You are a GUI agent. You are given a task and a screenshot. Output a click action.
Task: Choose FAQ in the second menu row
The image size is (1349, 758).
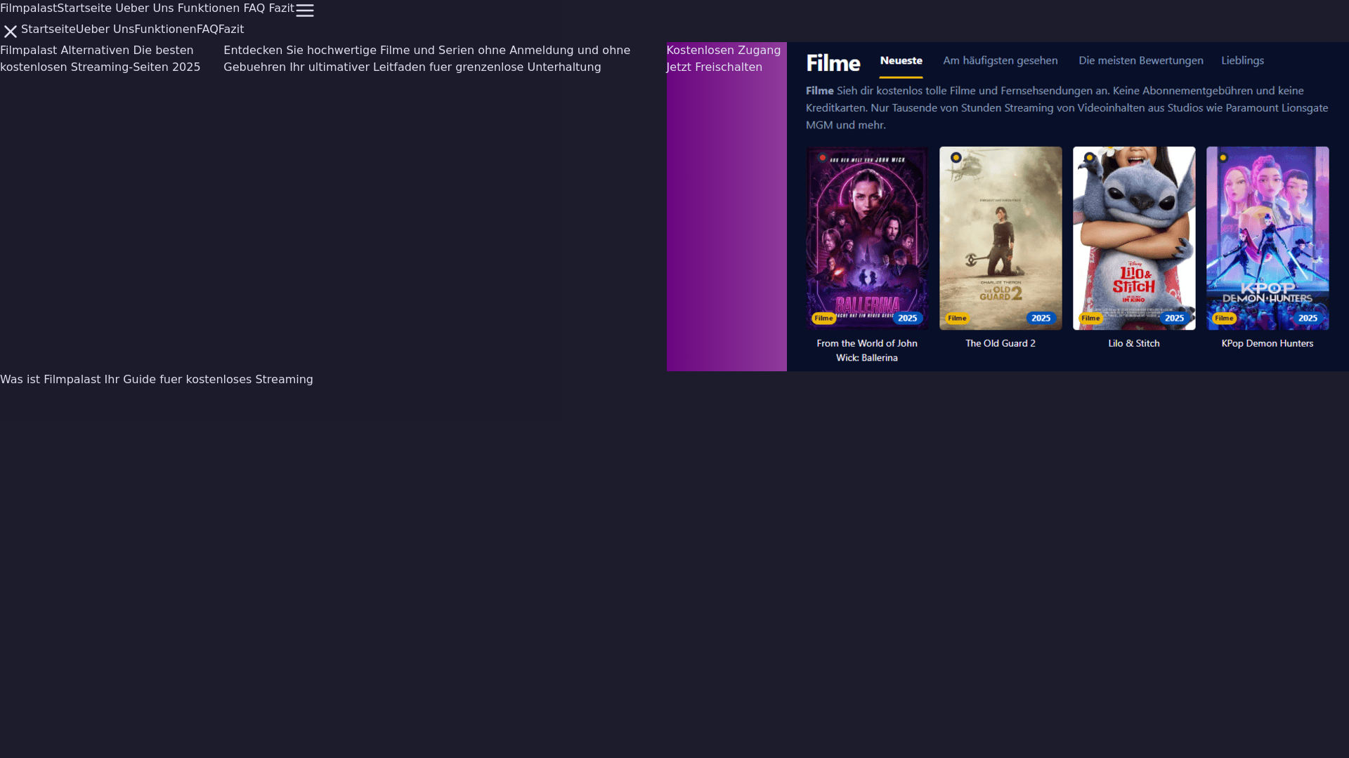click(x=207, y=29)
